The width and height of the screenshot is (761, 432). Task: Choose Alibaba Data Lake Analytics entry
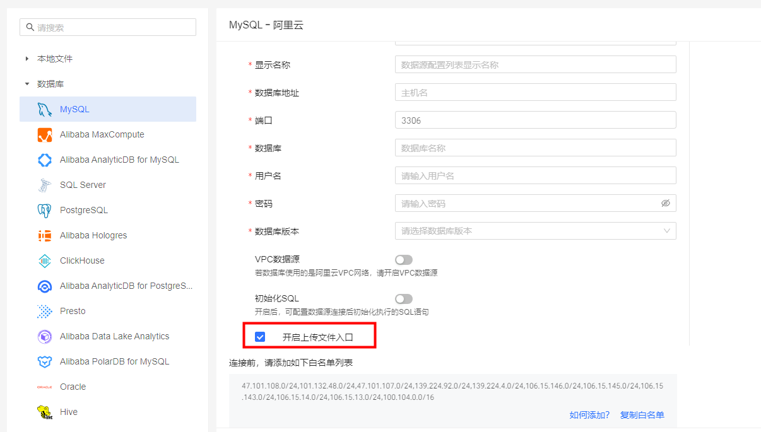tap(114, 336)
